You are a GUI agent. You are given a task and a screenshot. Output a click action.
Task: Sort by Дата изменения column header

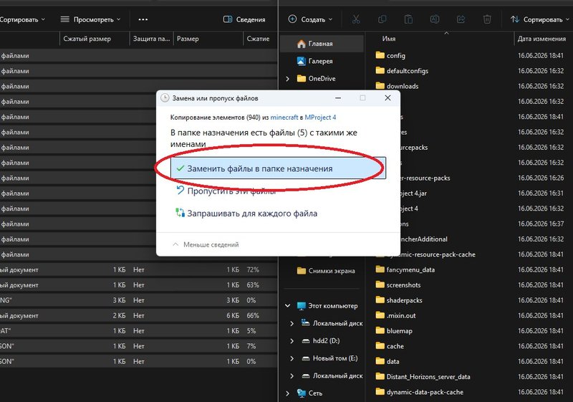tap(542, 39)
